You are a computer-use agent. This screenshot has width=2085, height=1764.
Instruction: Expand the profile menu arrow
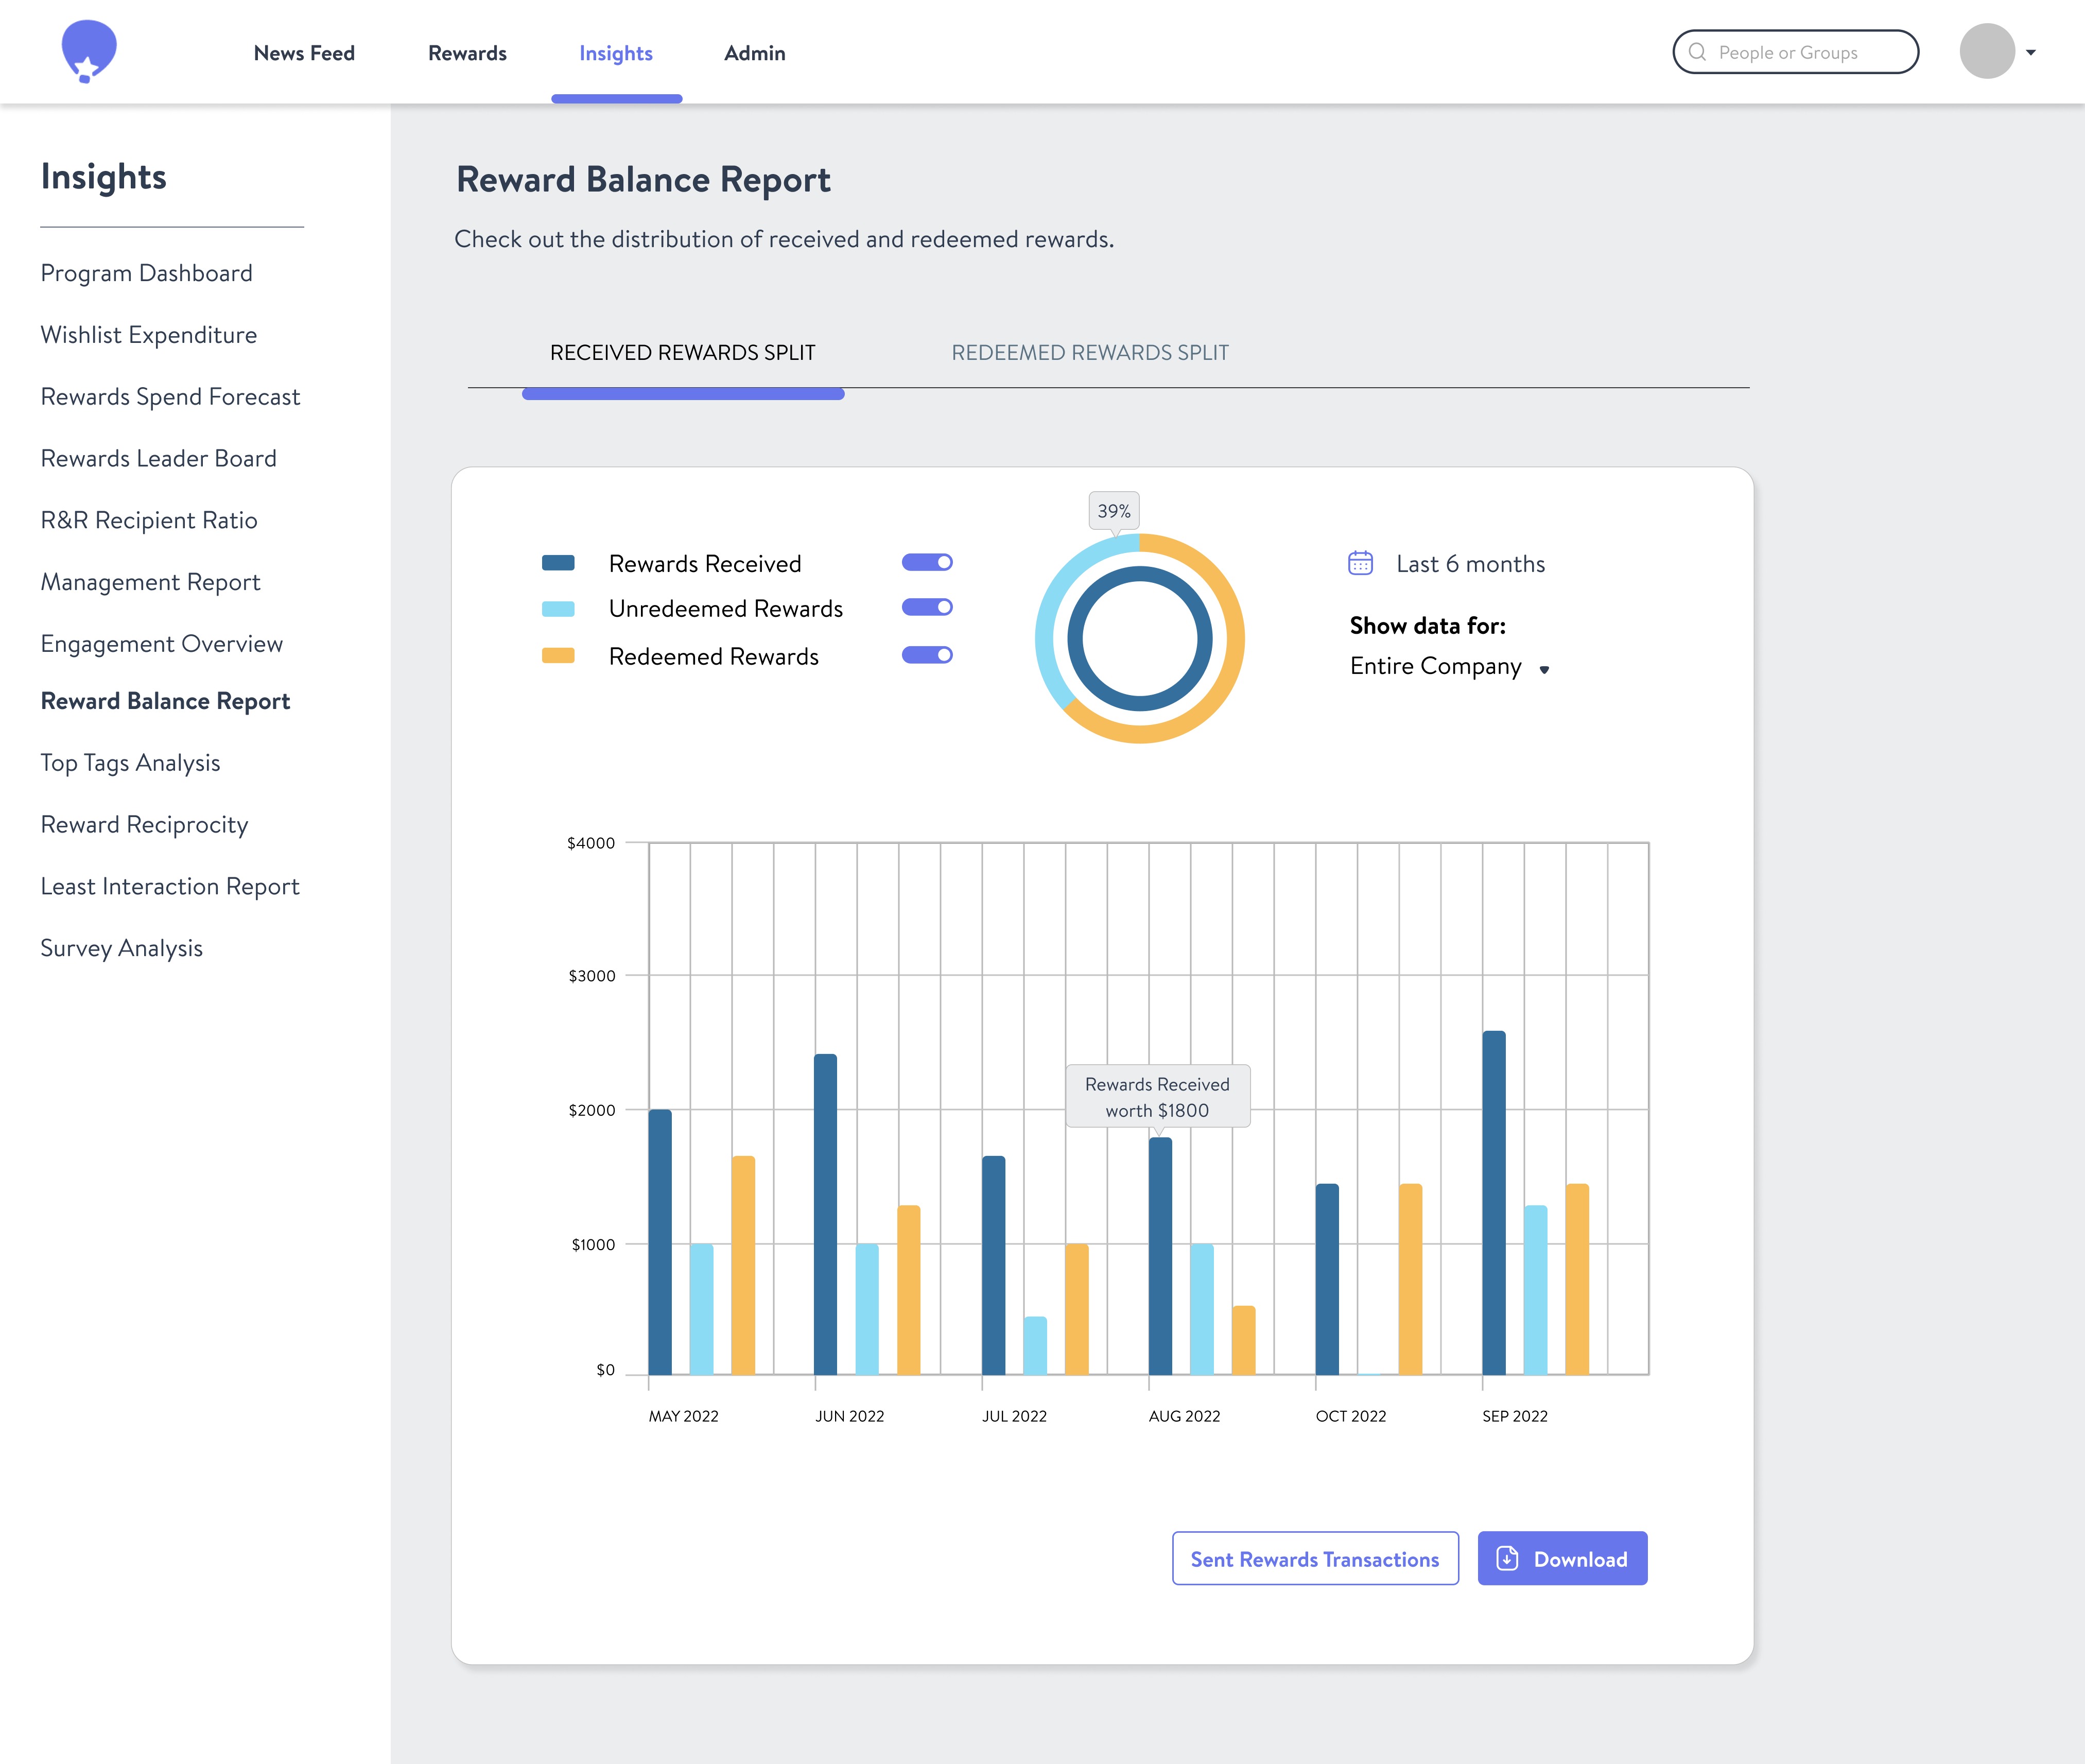point(2030,53)
